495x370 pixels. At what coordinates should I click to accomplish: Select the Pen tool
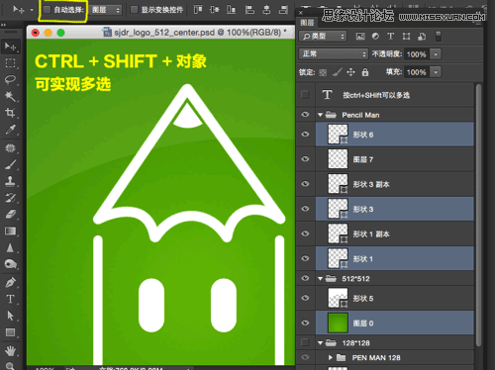tap(10, 283)
